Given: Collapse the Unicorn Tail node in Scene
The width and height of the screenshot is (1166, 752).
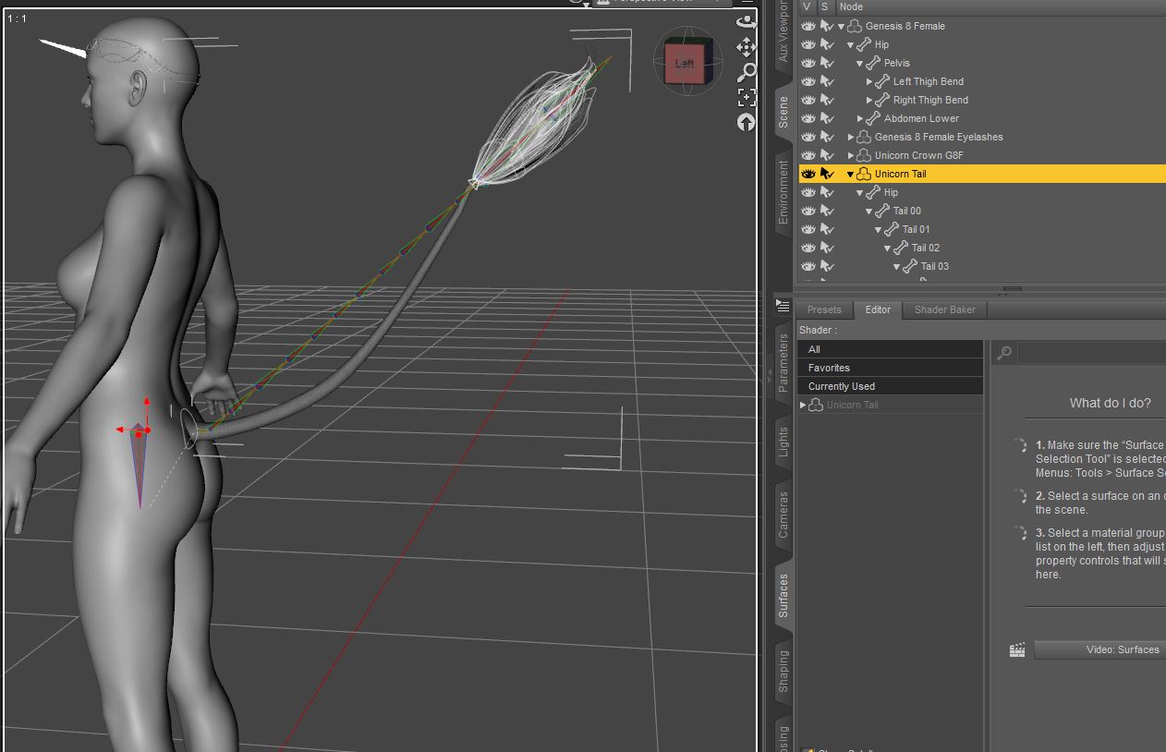Looking at the screenshot, I should pyautogui.click(x=851, y=174).
